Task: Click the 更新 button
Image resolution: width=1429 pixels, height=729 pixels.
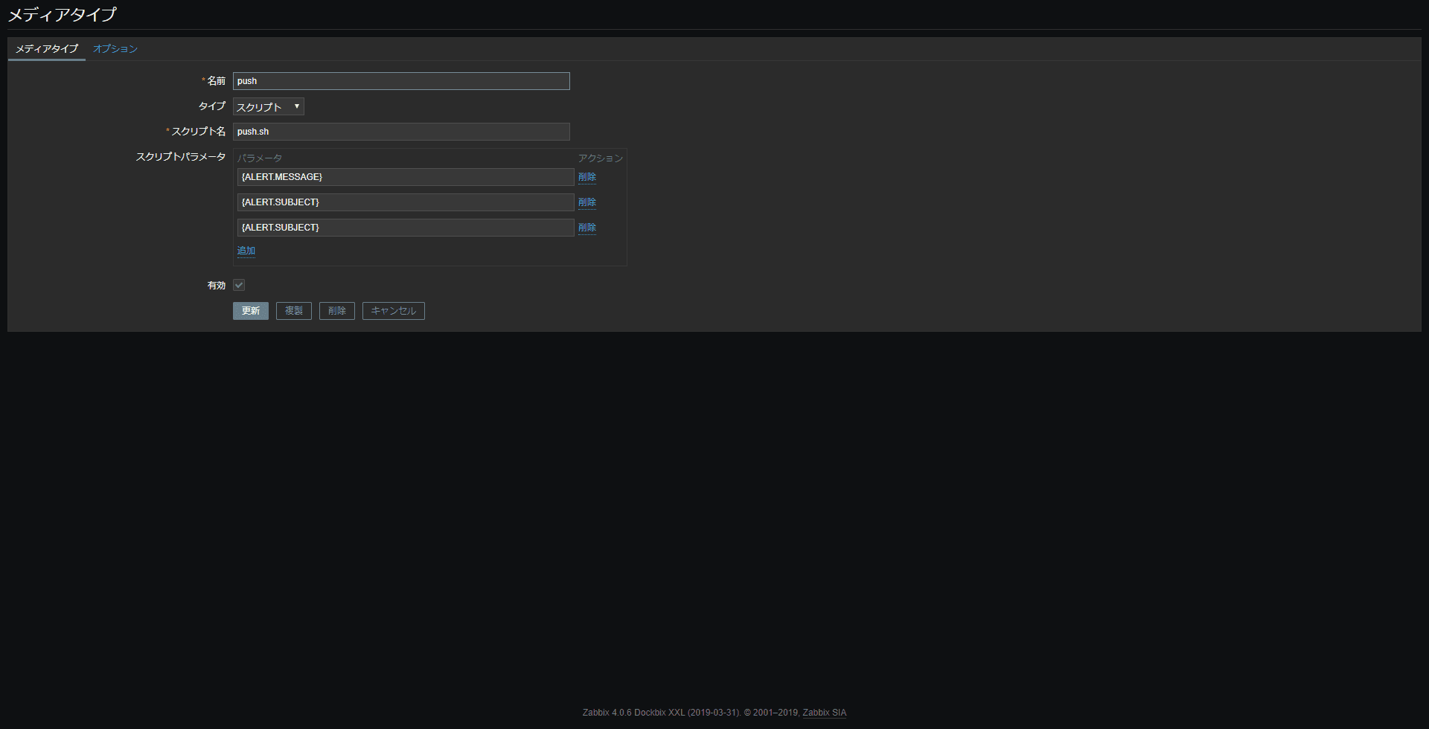Action: [250, 311]
